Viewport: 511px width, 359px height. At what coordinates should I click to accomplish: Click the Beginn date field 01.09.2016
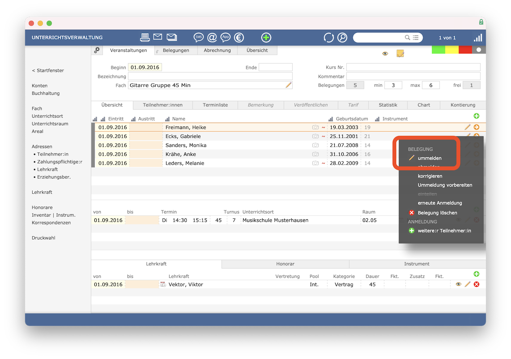[145, 68]
